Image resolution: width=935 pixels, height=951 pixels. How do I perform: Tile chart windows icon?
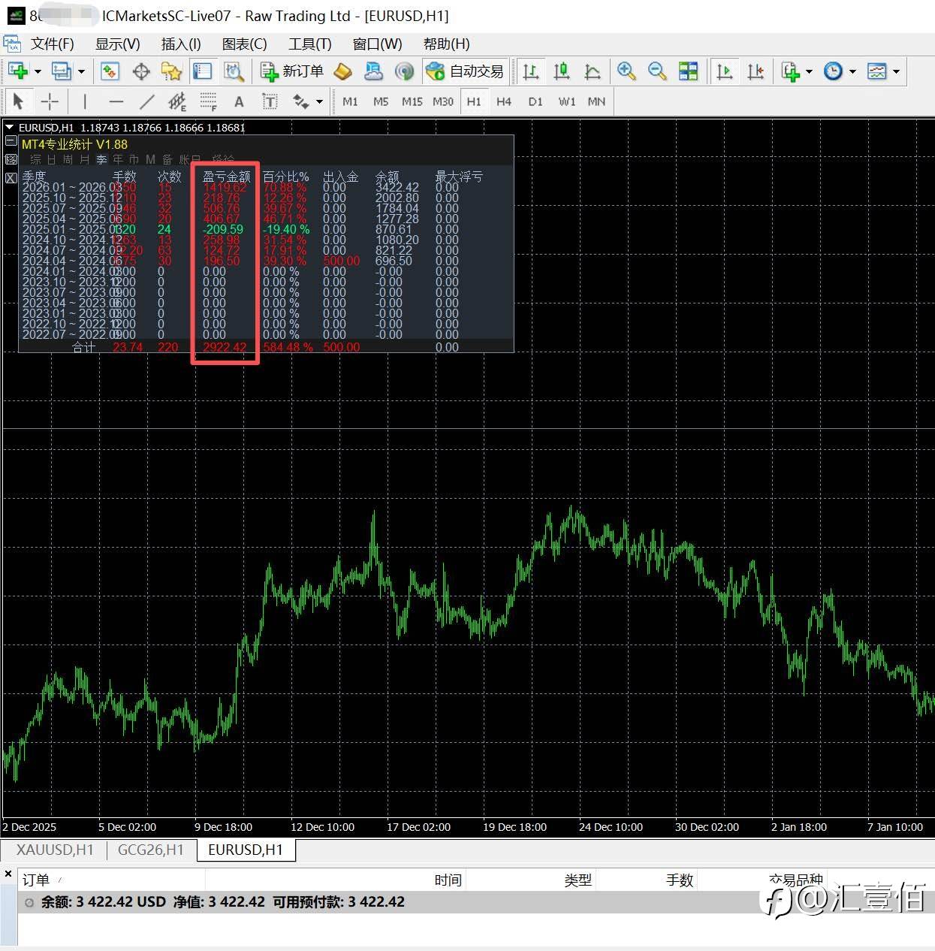[688, 71]
